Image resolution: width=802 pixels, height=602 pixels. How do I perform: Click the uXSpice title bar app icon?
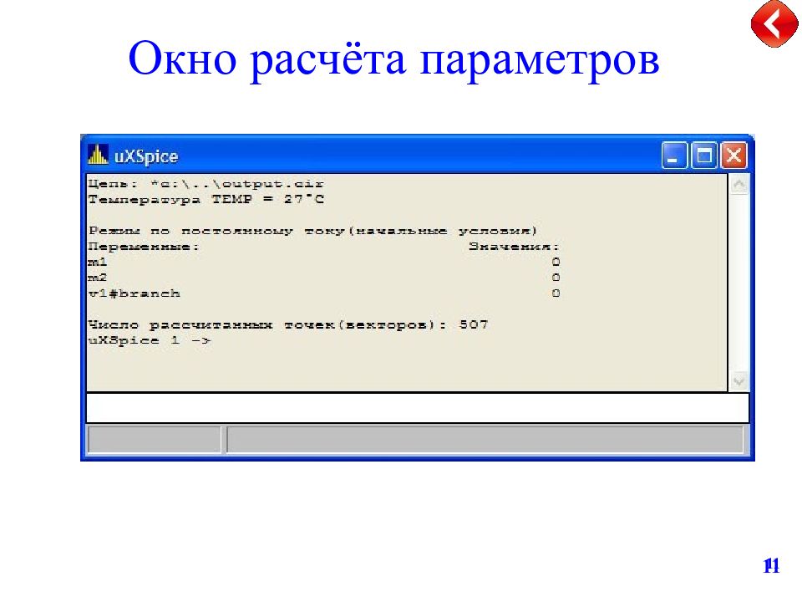(98, 154)
